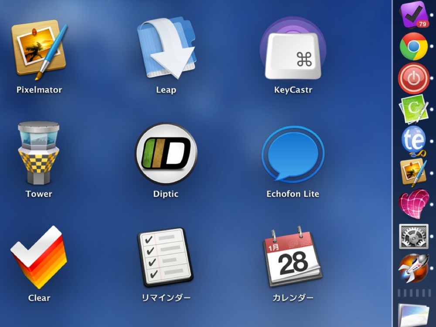Open the documents stack in the dock
436x327 pixels.
tap(413, 316)
